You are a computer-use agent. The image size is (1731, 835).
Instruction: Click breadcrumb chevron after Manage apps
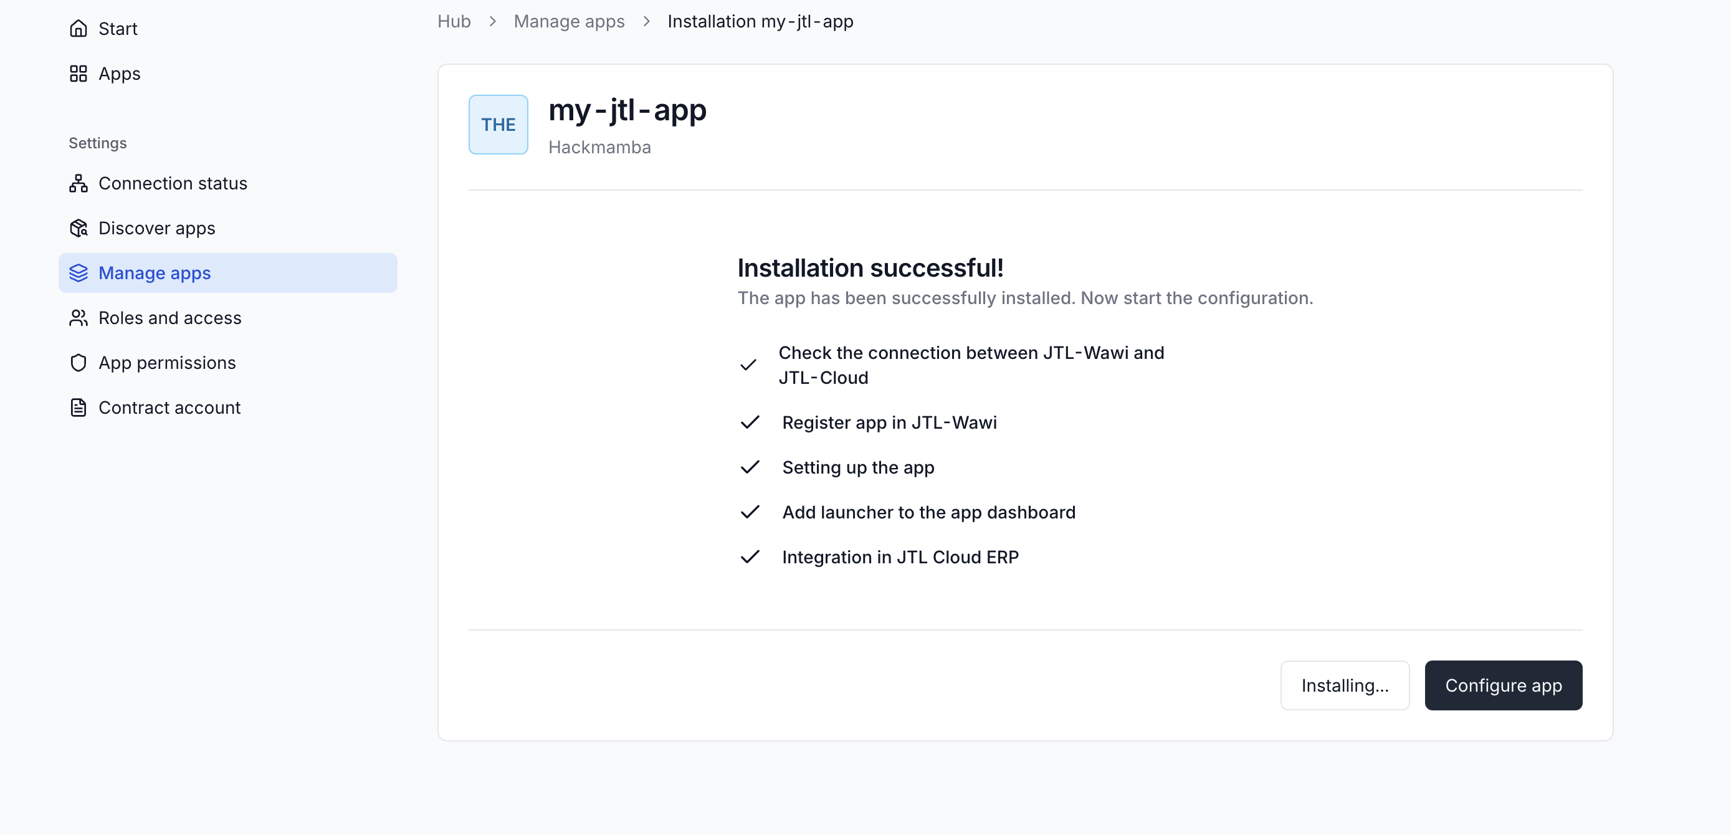[x=646, y=21]
